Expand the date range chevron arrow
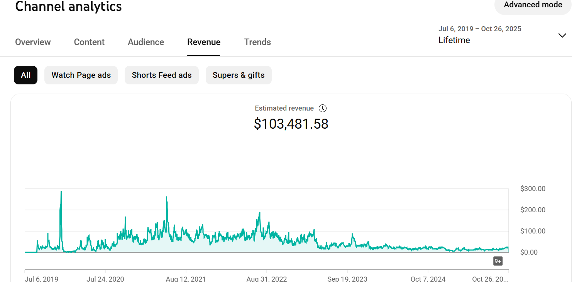Image resolution: width=572 pixels, height=282 pixels. click(562, 35)
